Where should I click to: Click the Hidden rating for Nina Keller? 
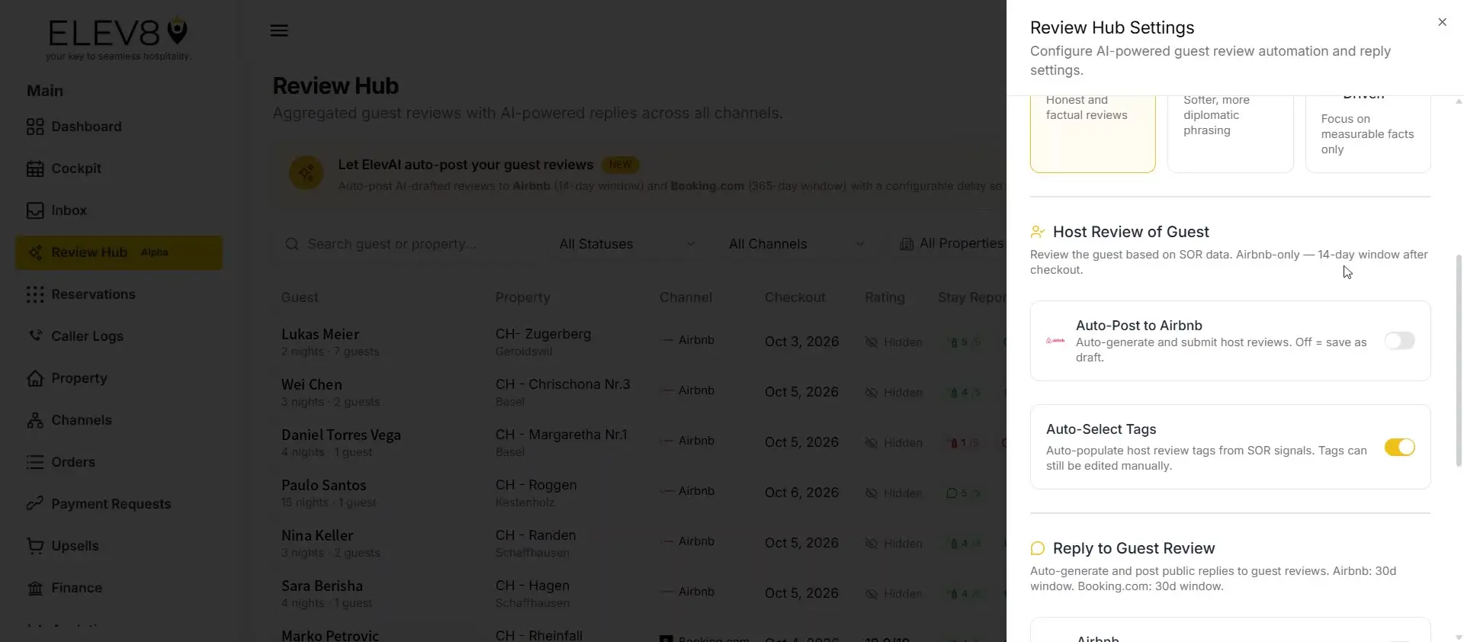click(894, 544)
